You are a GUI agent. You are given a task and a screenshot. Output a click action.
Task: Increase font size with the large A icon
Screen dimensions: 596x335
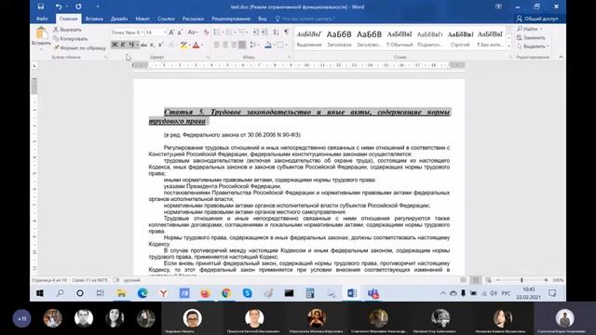tap(171, 33)
